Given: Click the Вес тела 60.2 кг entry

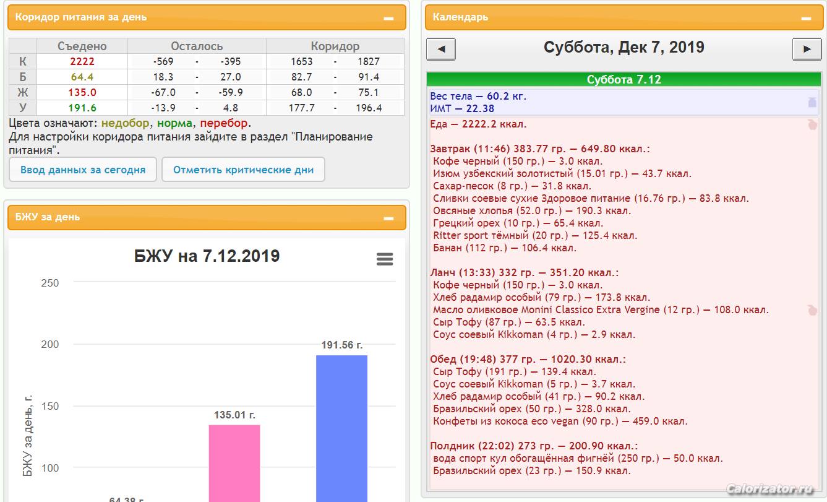Looking at the screenshot, I should (x=479, y=97).
